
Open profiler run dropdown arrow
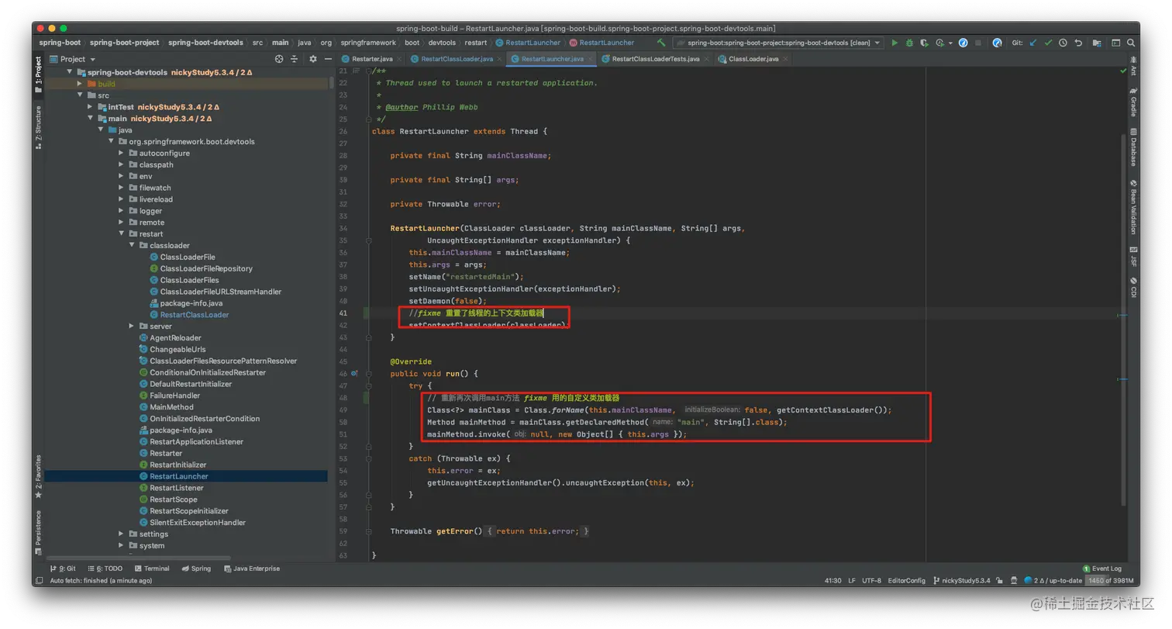[950, 43]
